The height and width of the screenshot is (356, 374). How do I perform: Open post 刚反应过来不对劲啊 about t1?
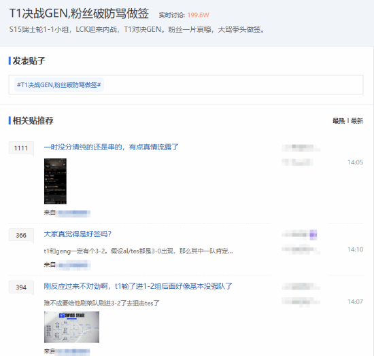pos(138,286)
